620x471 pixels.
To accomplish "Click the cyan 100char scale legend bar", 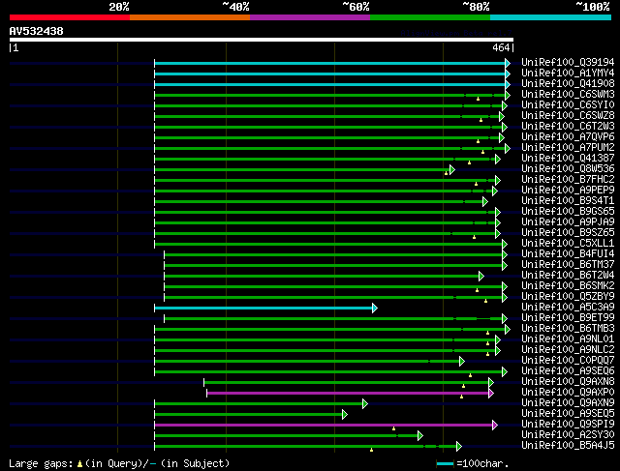I will 445,464.
